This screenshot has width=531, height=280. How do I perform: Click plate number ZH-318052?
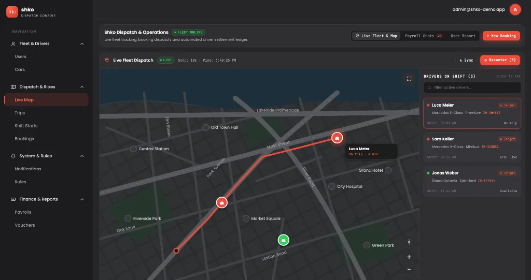point(490,147)
